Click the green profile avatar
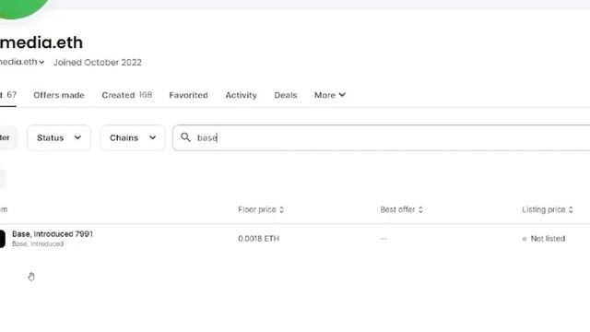Viewport: 590px width, 332px height. click(x=22, y=8)
